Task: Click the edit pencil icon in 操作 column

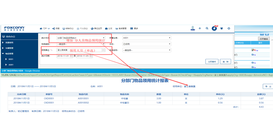Action: point(253,50)
